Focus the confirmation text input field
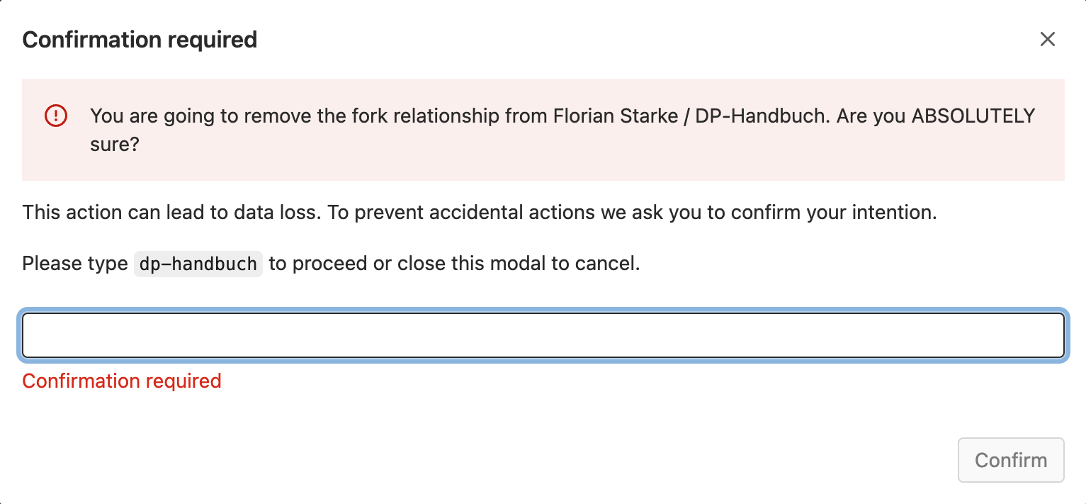The width and height of the screenshot is (1086, 504). pos(543,335)
